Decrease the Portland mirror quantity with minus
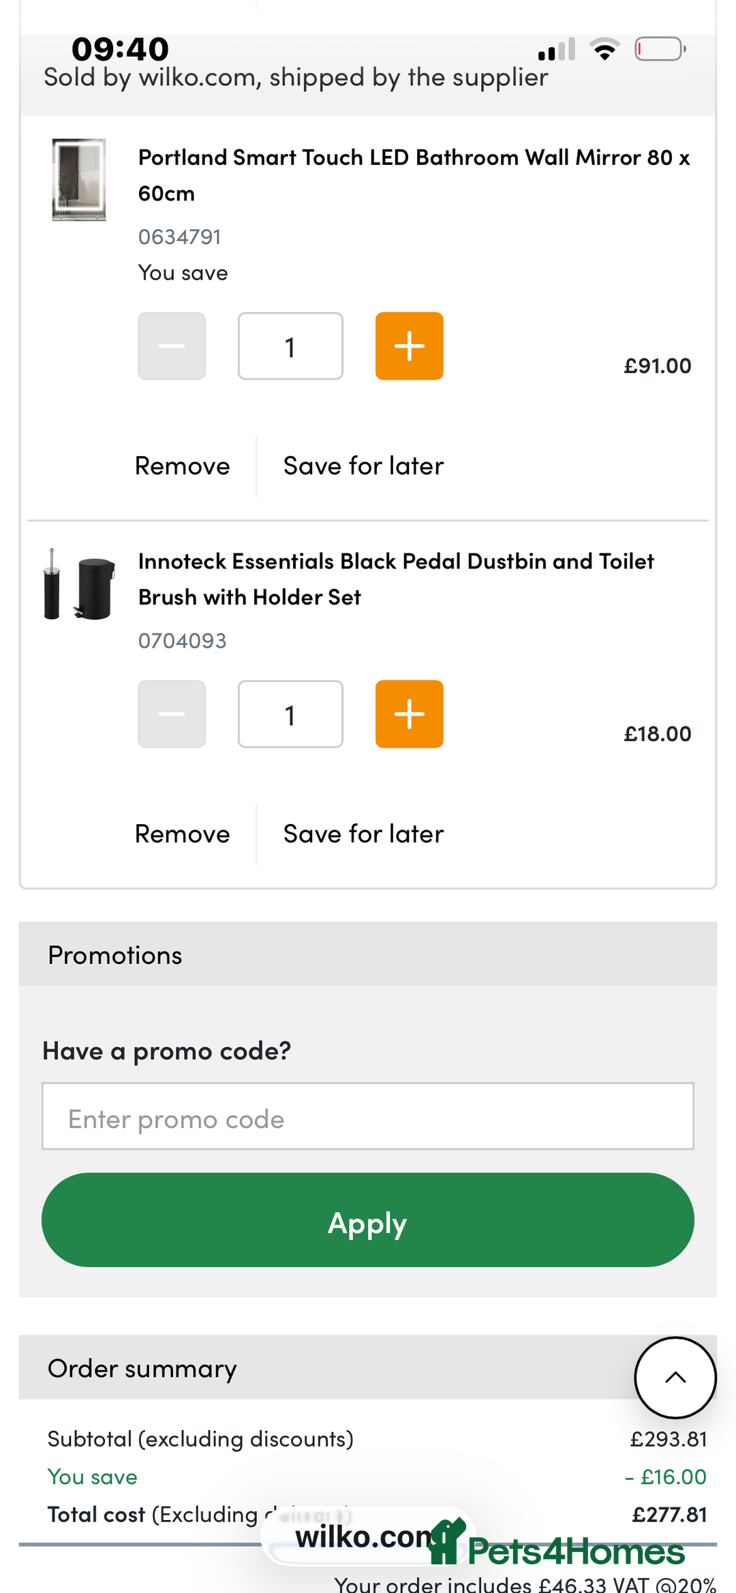 coord(172,346)
